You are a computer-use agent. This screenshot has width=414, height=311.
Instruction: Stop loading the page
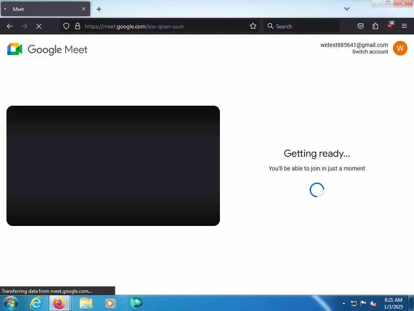point(39,26)
